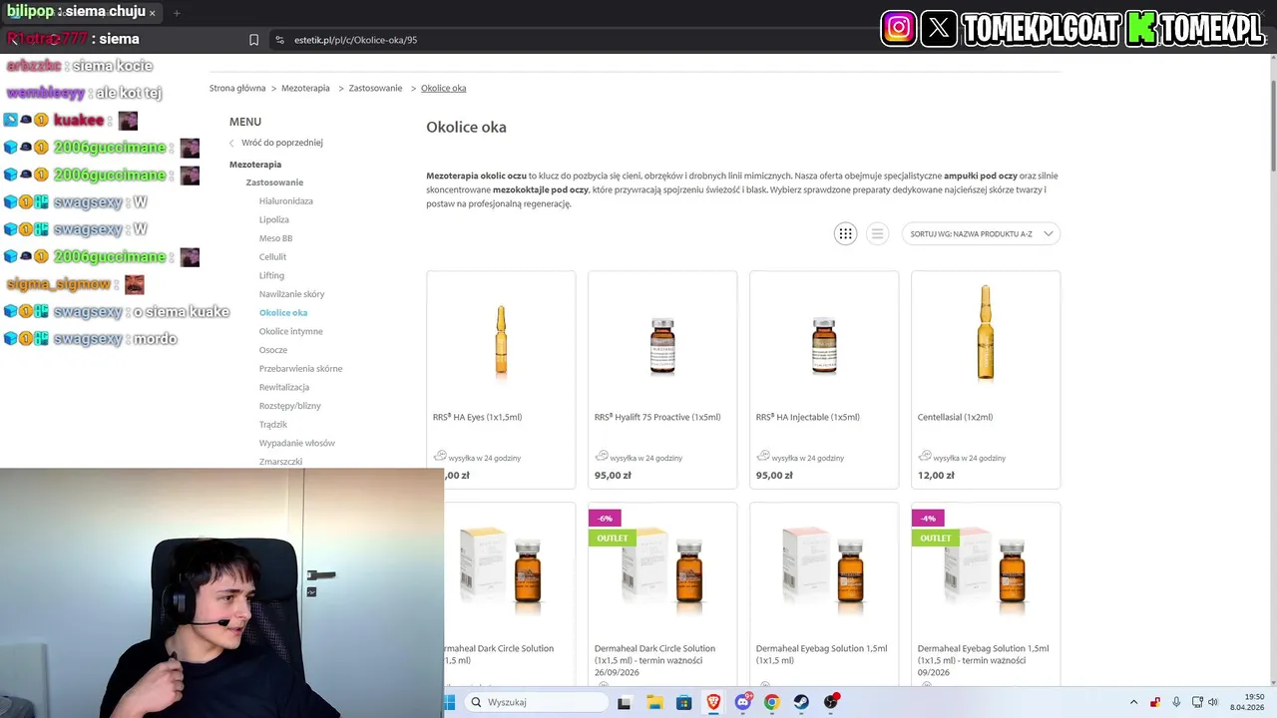Open Zastosowanie breadcrumb link
Image resolution: width=1277 pixels, height=718 pixels.
(375, 88)
